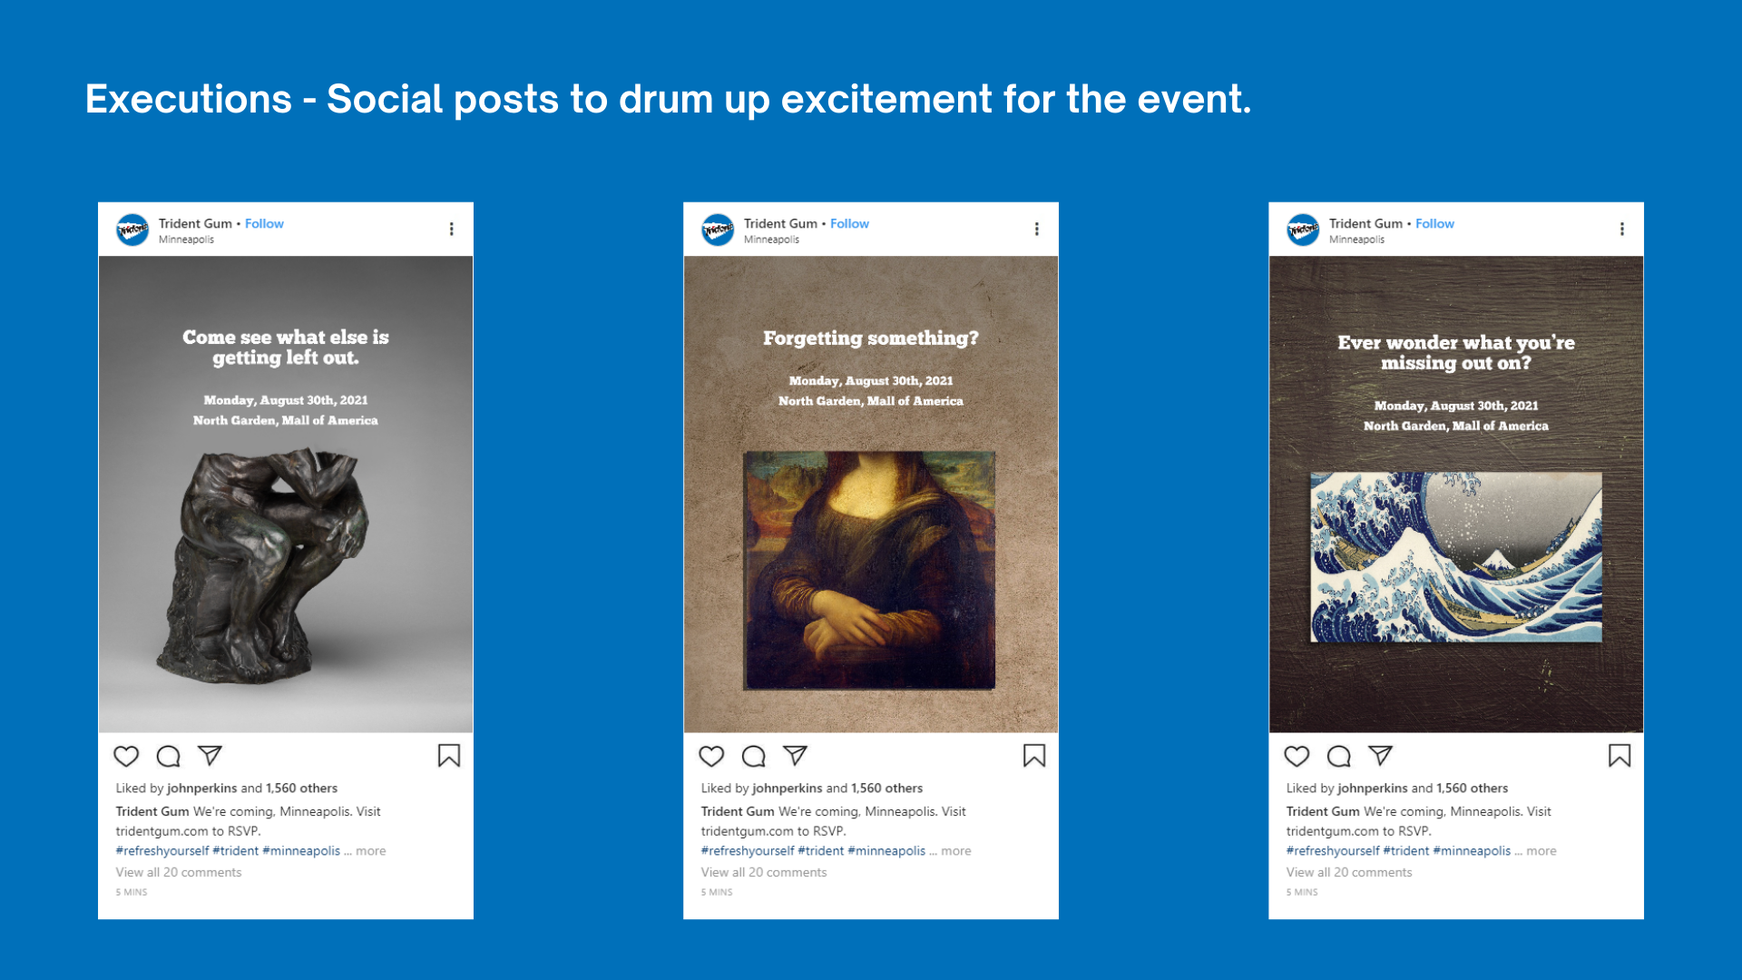Bookmark the Great Wave post
Viewport: 1742px width, 980px height.
(x=1620, y=756)
